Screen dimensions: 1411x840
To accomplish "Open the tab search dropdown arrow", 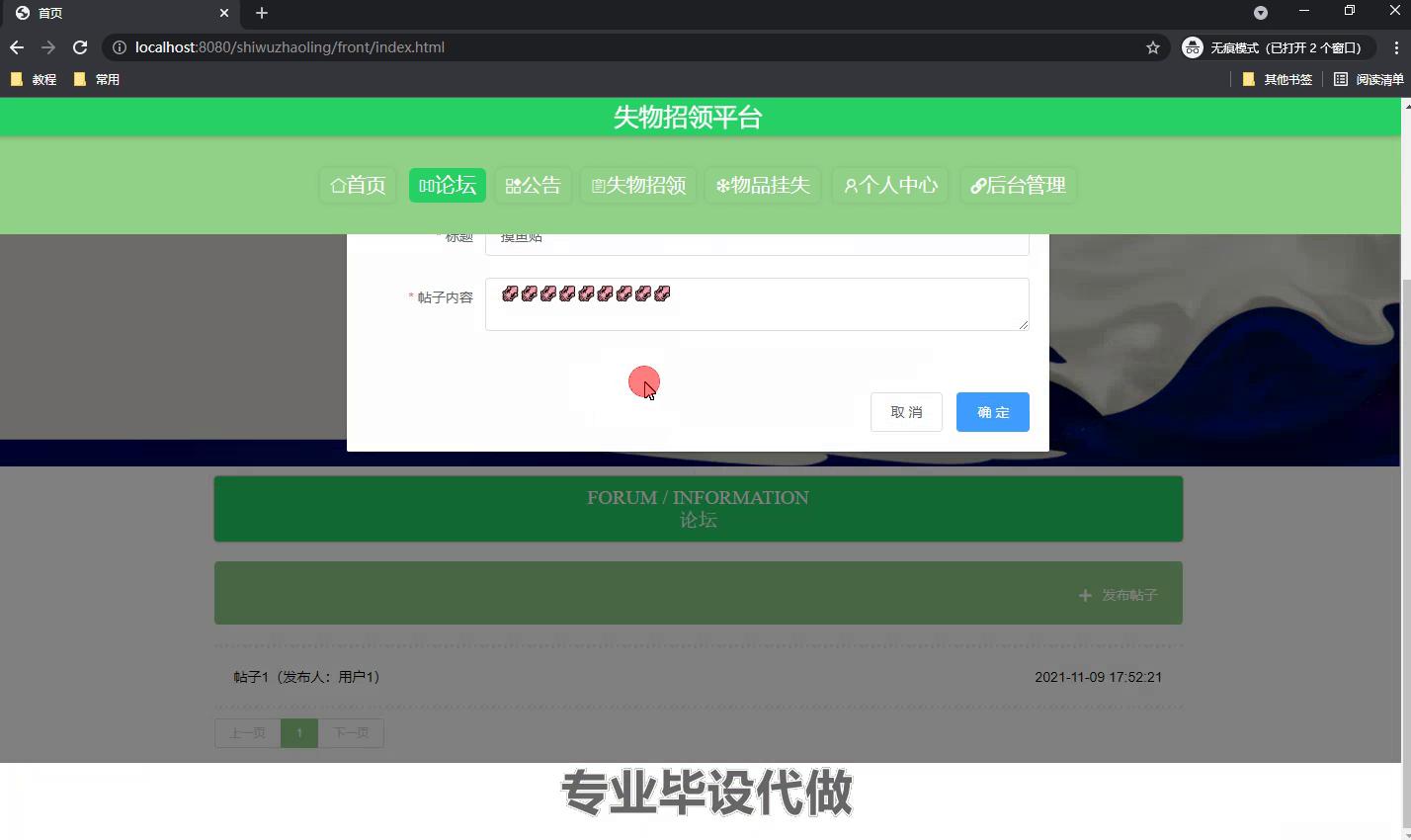I will pyautogui.click(x=1260, y=13).
